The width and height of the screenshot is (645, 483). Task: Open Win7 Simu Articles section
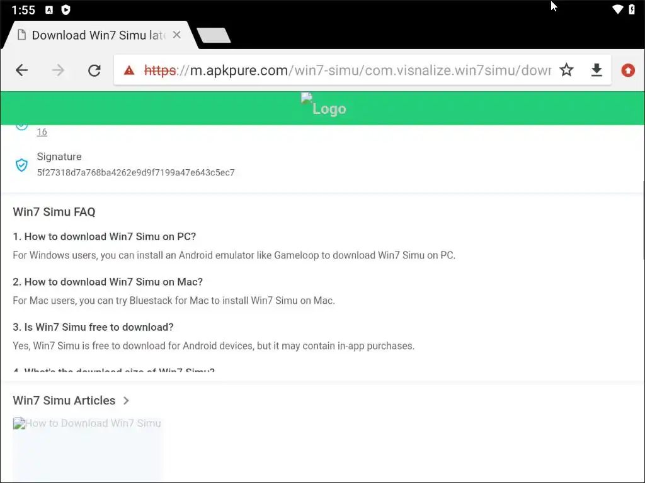click(x=64, y=401)
